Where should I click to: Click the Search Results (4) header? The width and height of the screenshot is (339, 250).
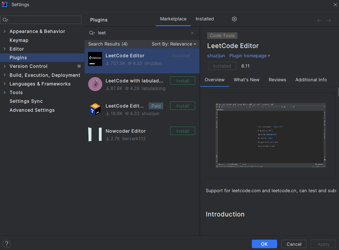[108, 44]
